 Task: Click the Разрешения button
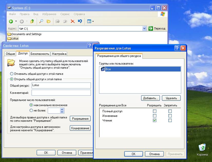[x=80, y=119]
